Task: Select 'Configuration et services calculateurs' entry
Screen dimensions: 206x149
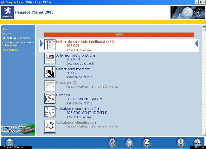Action: click(18, 44)
